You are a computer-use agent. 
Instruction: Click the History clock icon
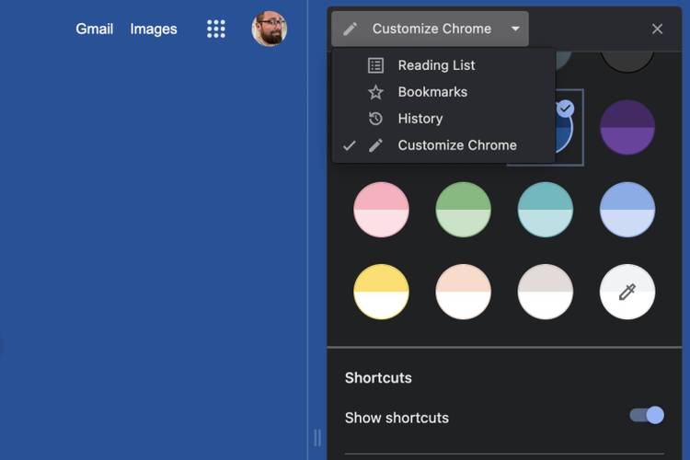pos(375,119)
